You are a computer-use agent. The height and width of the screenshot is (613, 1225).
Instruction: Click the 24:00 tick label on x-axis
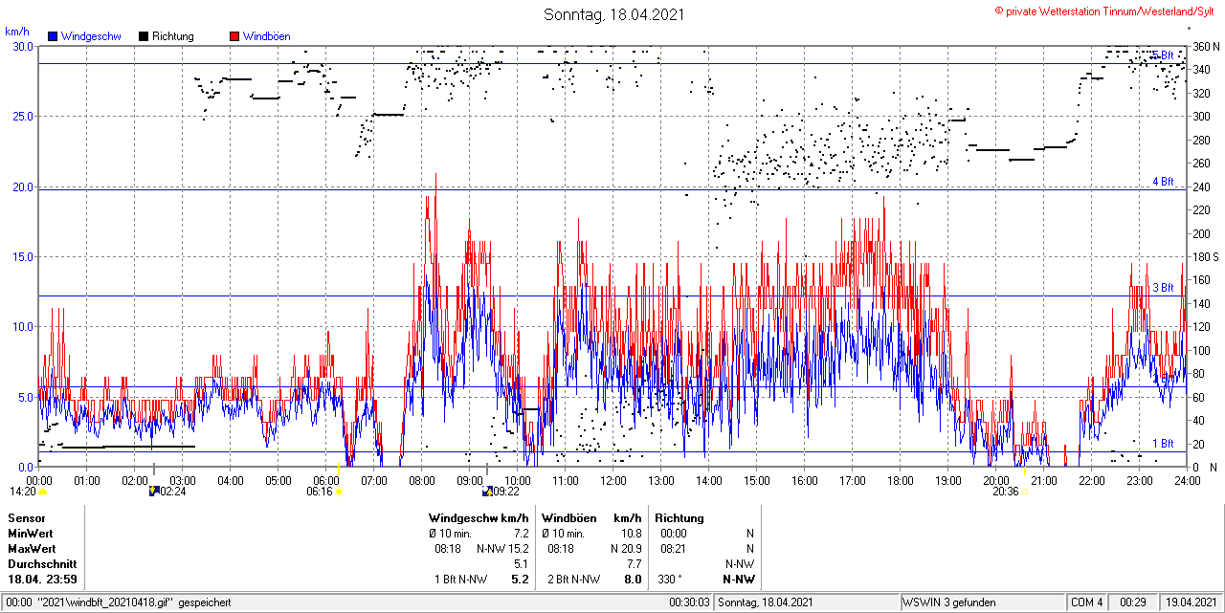(1187, 480)
